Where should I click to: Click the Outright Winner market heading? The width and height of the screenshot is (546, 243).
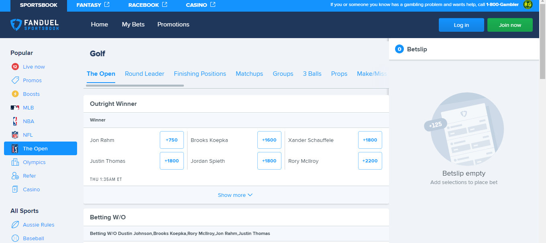coord(113,104)
